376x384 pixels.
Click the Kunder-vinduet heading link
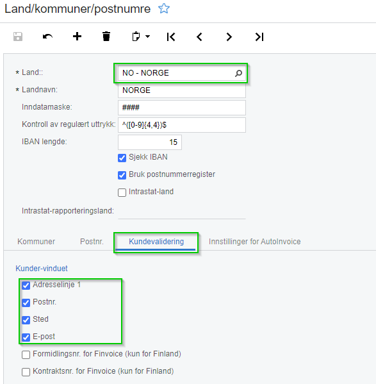coord(42,269)
